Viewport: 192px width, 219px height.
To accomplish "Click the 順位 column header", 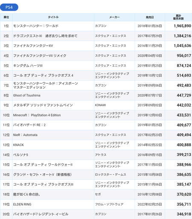I will 6,17.
